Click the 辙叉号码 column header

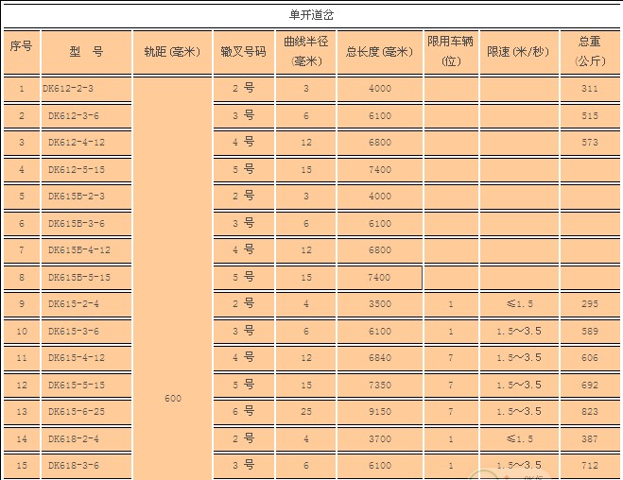pos(243,51)
